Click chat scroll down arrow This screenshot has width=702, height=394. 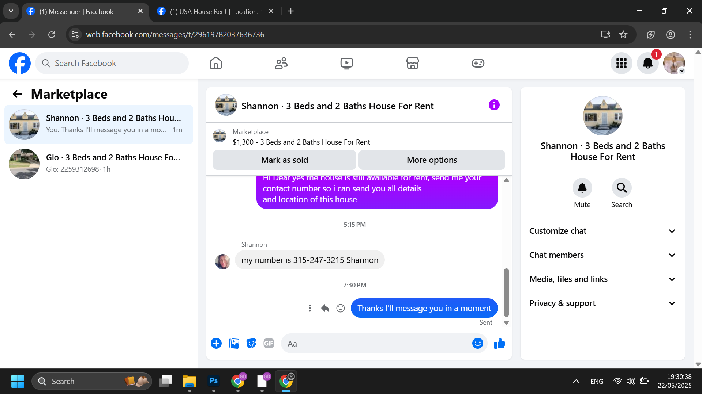[506, 323]
